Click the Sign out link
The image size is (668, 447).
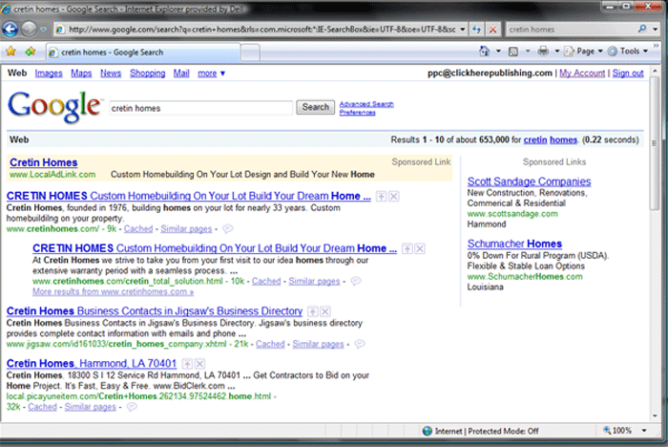point(628,73)
